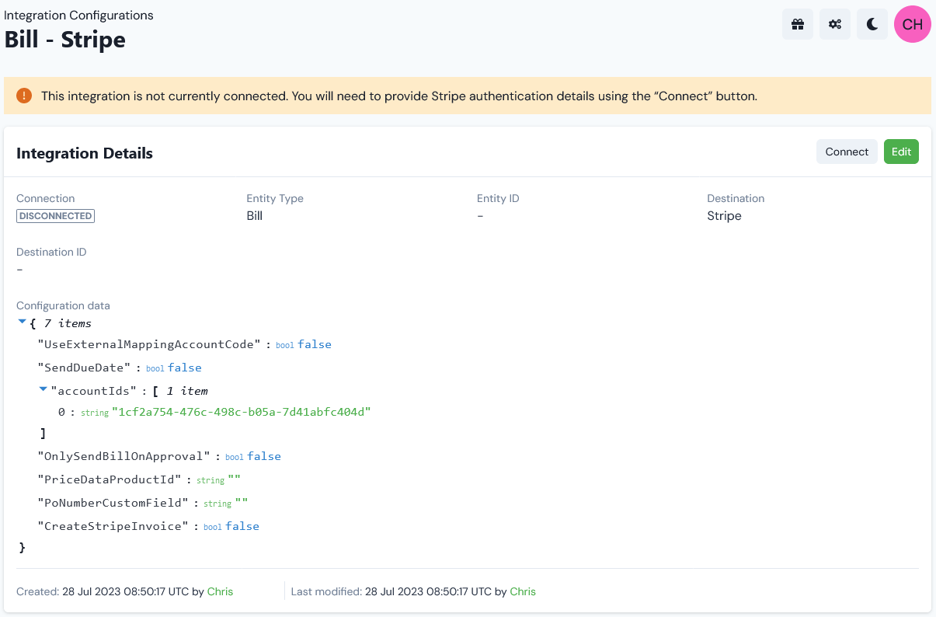
Task: Click the Destination Stripe value
Action: (724, 216)
